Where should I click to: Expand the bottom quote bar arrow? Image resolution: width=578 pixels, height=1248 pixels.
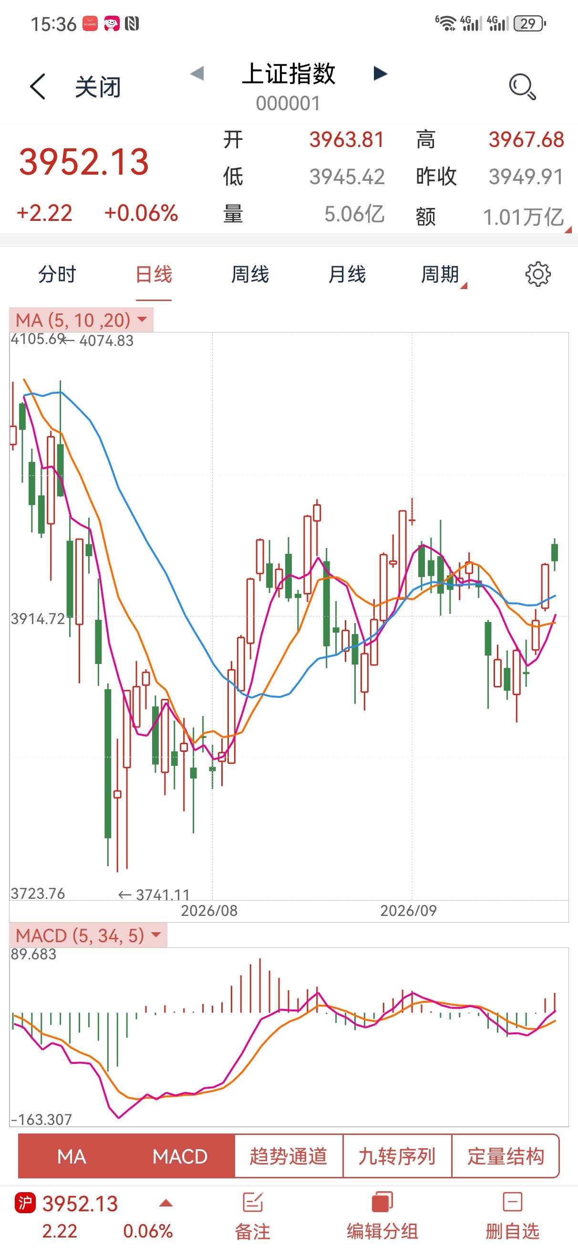coord(165,1203)
